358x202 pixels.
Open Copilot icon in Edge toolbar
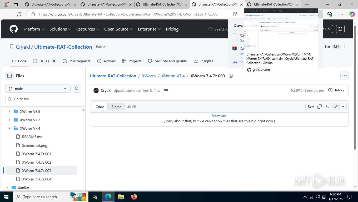click(352, 14)
